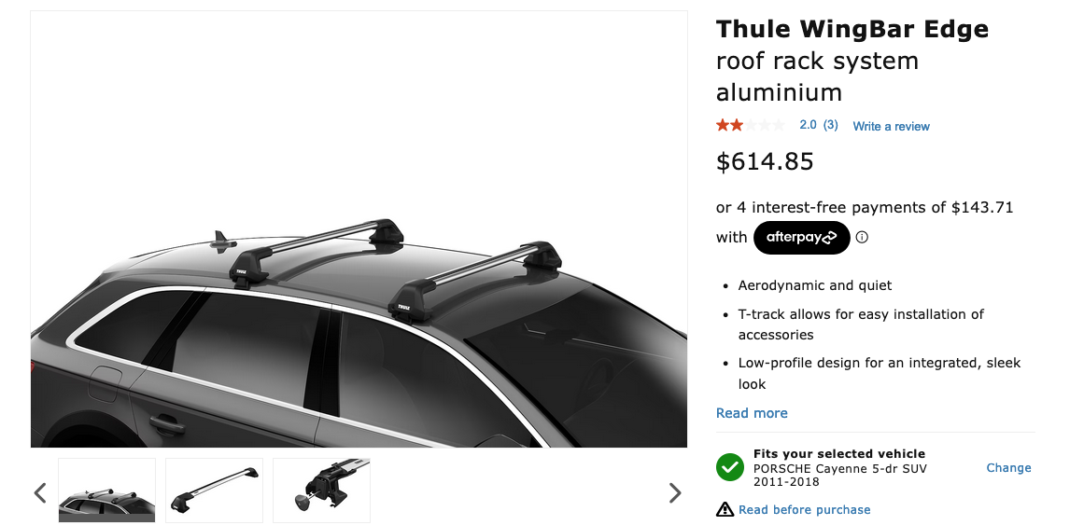This screenshot has height=525, width=1084.
Task: Click the next image arrow in the thumbnail carousel
Action: point(675,492)
